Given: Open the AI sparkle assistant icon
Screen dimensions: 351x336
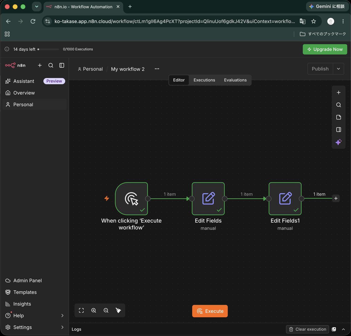Looking at the screenshot, I should (x=338, y=142).
